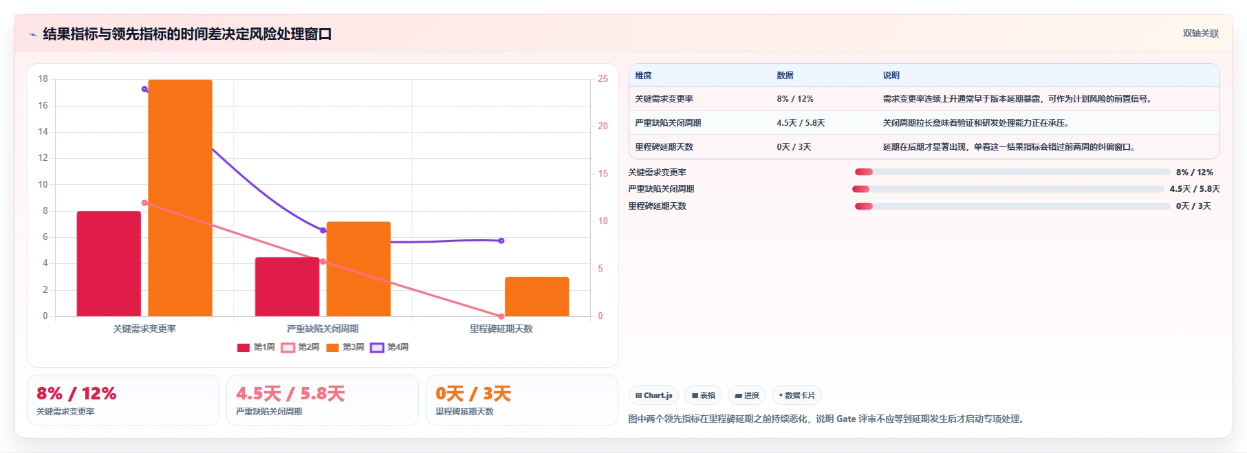The width and height of the screenshot is (1247, 453).
Task: Click the 说明 column header
Action: (891, 76)
